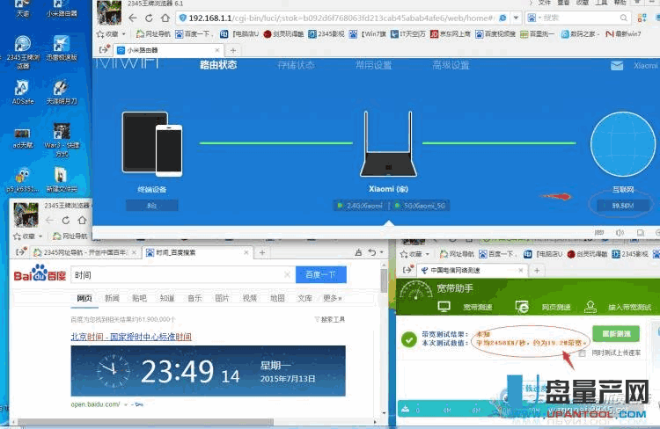Click the home icon in router browser toolbar
The height and width of the screenshot is (429, 660).
165,18
